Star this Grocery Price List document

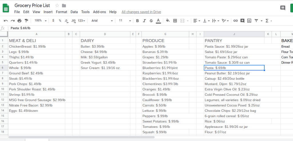click(x=57, y=6)
